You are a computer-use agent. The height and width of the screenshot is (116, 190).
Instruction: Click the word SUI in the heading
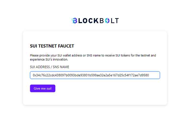tap(33, 46)
